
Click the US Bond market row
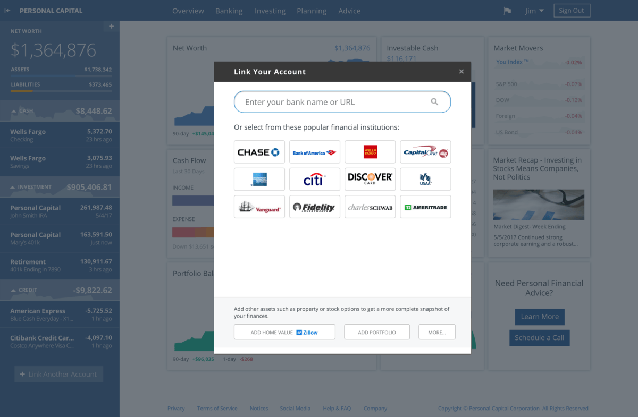pos(539,132)
